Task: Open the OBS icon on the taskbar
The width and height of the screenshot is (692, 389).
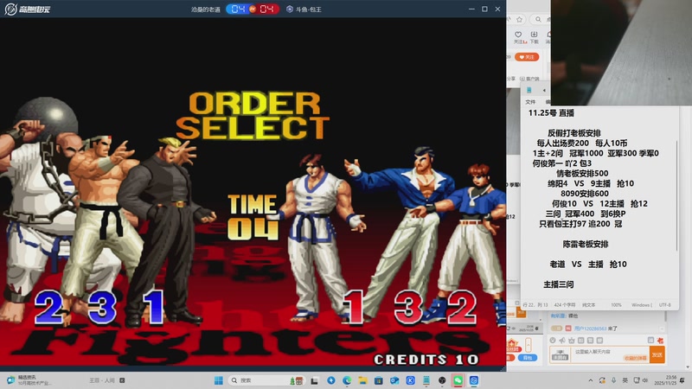Action: point(442,380)
